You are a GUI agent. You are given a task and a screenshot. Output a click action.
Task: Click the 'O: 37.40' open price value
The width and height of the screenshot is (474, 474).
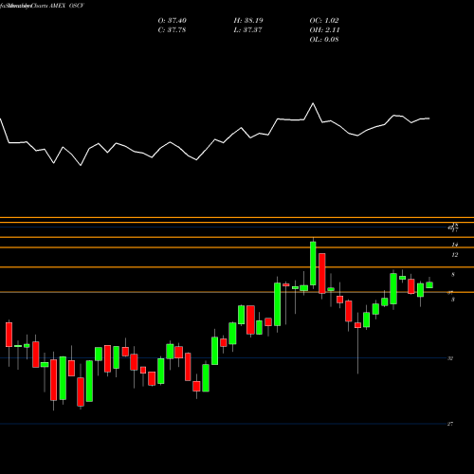click(173, 21)
